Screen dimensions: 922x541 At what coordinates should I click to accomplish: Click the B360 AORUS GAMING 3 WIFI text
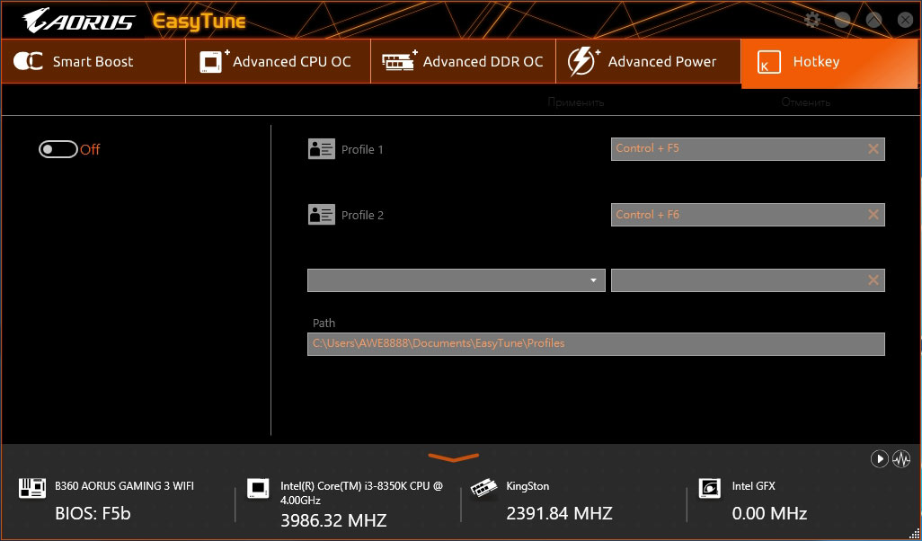click(x=124, y=486)
